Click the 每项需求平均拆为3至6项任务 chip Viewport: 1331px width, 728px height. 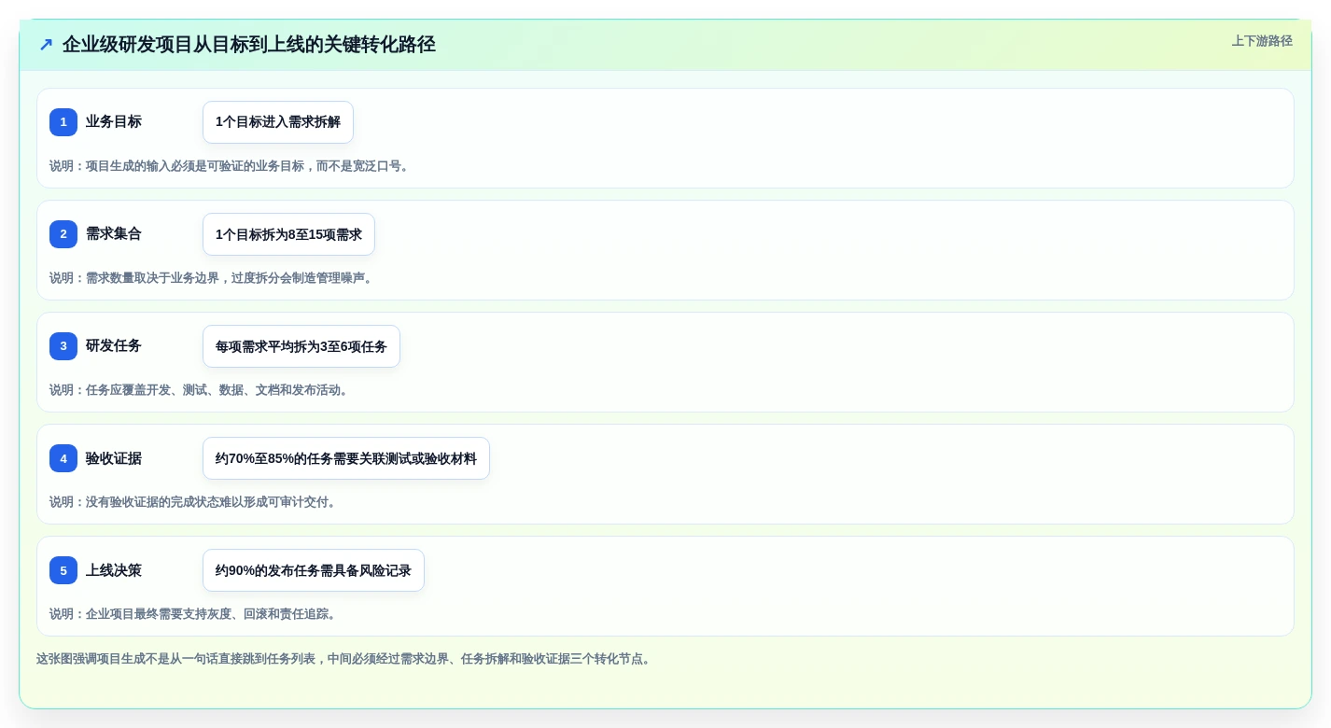coord(301,346)
